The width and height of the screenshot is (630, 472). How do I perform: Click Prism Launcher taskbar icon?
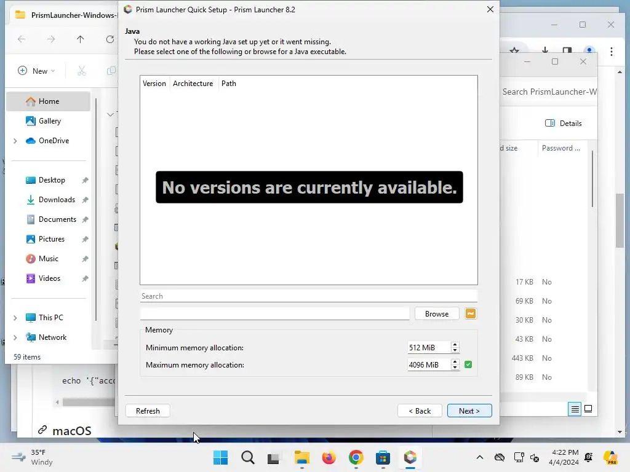[410, 457]
